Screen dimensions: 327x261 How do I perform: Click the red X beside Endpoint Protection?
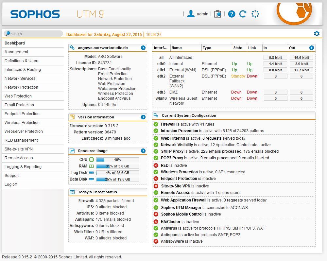156,179
